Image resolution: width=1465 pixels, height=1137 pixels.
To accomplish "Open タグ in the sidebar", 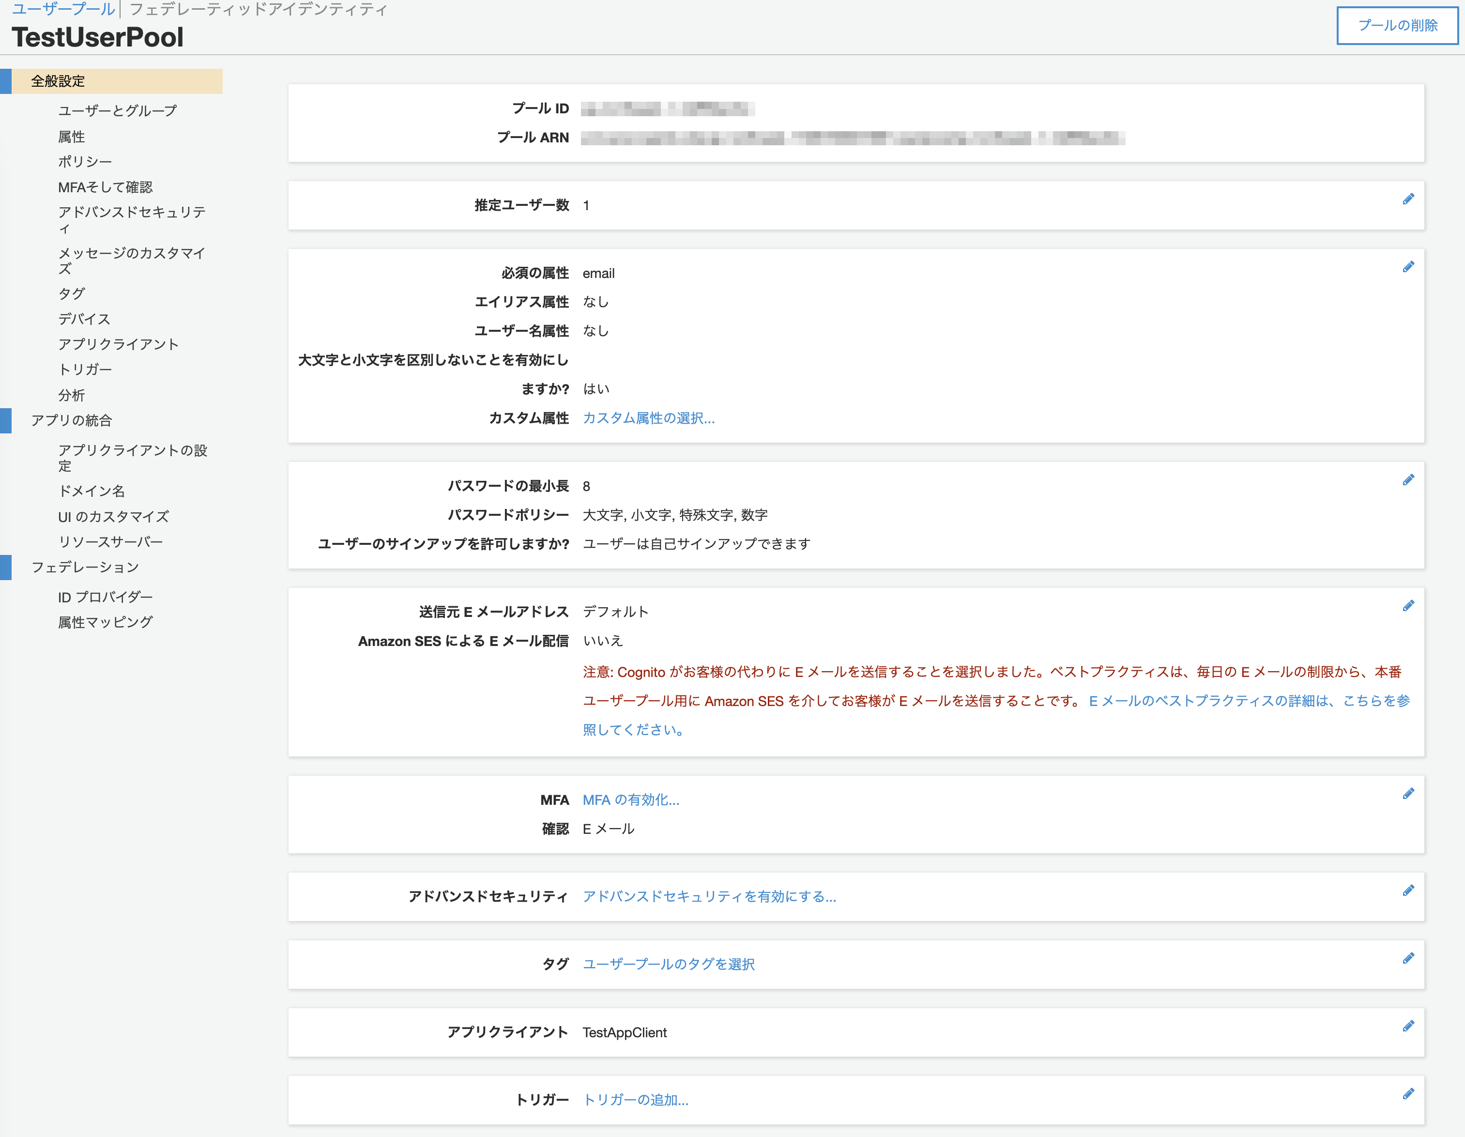I will pos(71,293).
